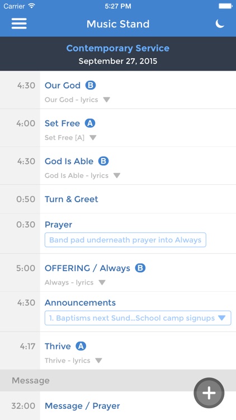Click the Wi-Fi status icon
Viewport: 236px width, 420px height.
pyautogui.click(x=31, y=6)
